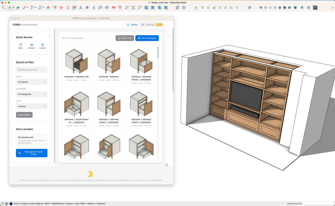Click the View Catalogue button

pos(147,38)
